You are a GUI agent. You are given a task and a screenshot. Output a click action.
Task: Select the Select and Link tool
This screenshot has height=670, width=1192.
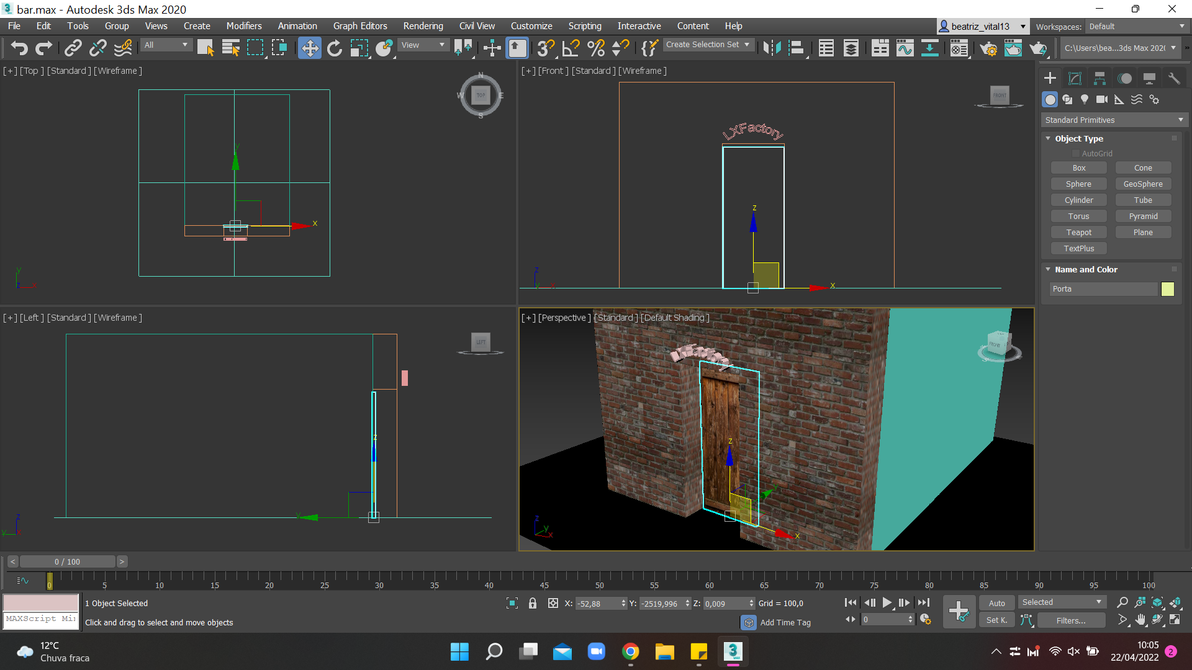73,48
